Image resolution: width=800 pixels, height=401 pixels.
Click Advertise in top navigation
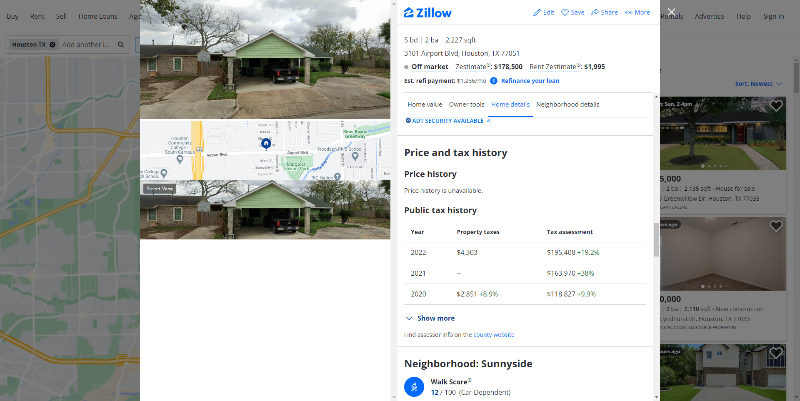coord(709,16)
